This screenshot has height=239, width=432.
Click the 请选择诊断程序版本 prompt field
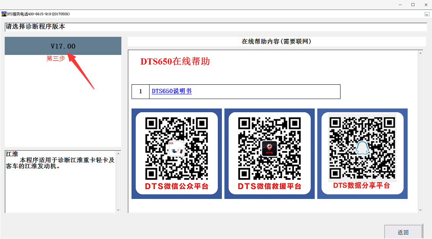(x=216, y=27)
